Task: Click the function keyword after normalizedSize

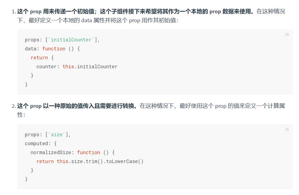Action: point(89,152)
